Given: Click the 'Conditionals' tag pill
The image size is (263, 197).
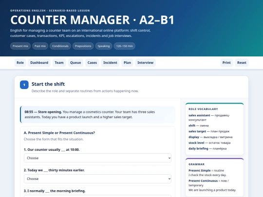Looking at the screenshot, I should pyautogui.click(x=60, y=46).
